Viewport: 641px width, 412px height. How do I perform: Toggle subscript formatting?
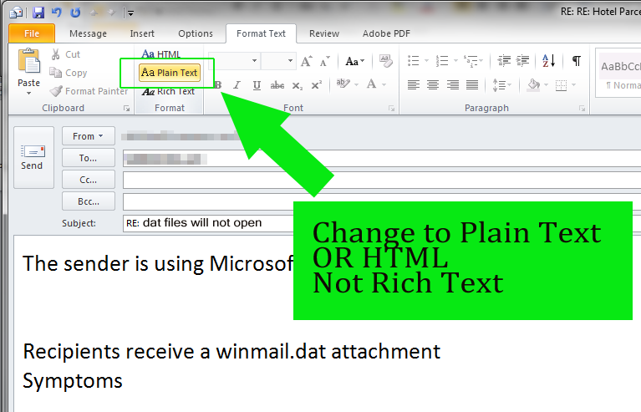point(298,85)
